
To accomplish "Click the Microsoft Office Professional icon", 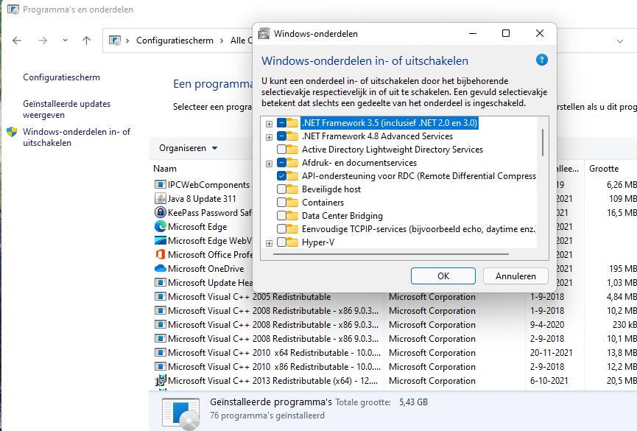I will 161,254.
